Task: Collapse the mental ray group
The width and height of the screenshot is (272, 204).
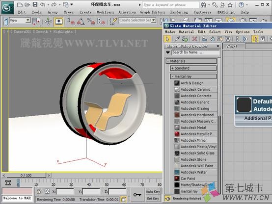Action: pos(193,76)
